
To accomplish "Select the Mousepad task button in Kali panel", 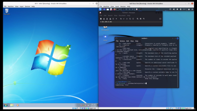I will tap(137, 9).
